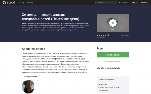Click the 'О преподавателях' heading
Viewport: 151px width, 94px height.
pyautogui.click(x=29, y=77)
